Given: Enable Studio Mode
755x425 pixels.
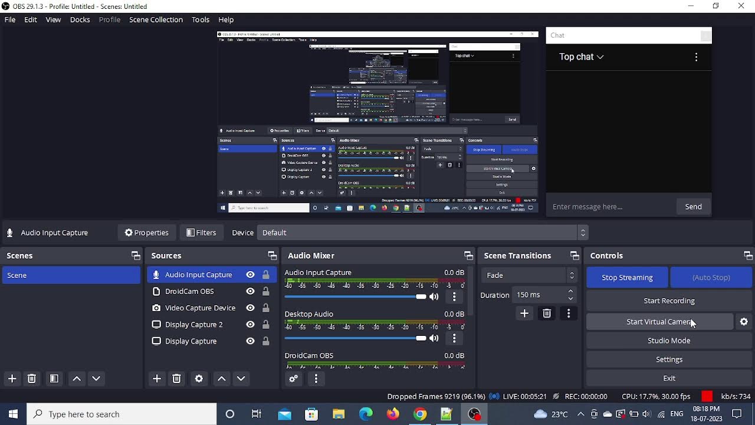Looking at the screenshot, I should click(x=669, y=341).
